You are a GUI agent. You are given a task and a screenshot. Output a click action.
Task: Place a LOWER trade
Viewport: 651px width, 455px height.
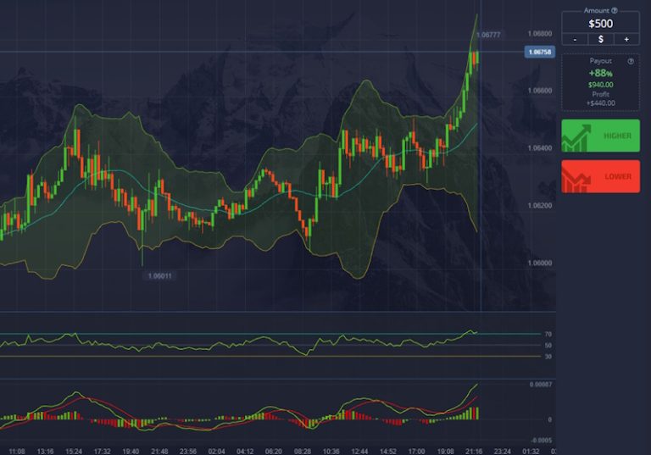coord(601,176)
